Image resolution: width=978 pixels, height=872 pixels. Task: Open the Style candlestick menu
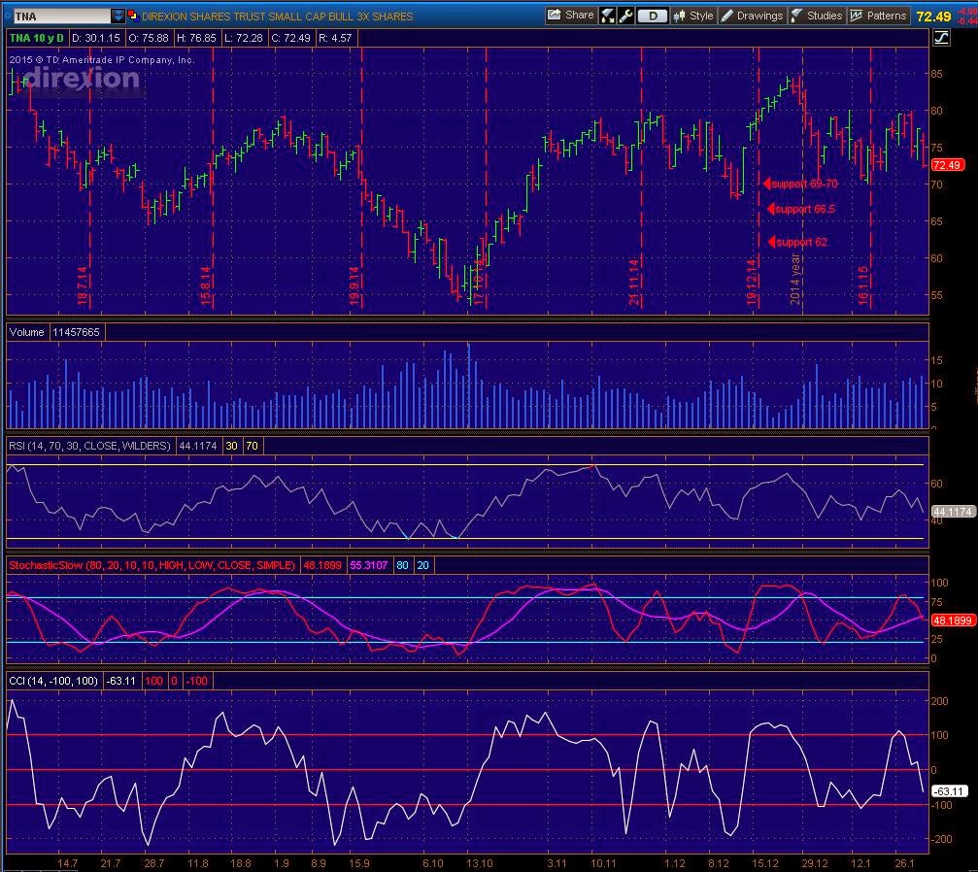pyautogui.click(x=693, y=16)
